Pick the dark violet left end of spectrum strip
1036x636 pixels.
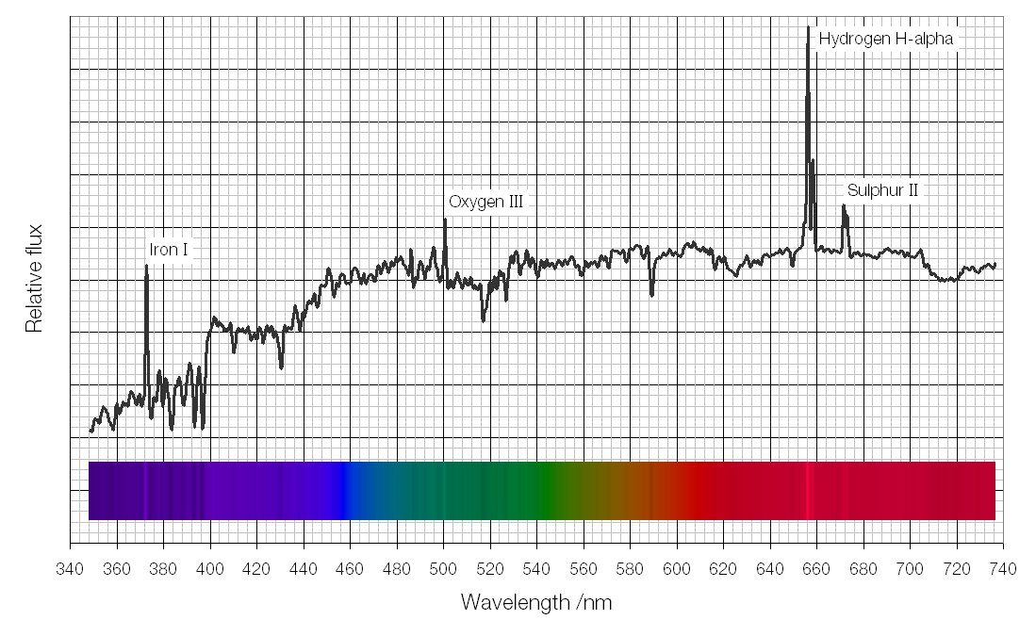[x=99, y=490]
